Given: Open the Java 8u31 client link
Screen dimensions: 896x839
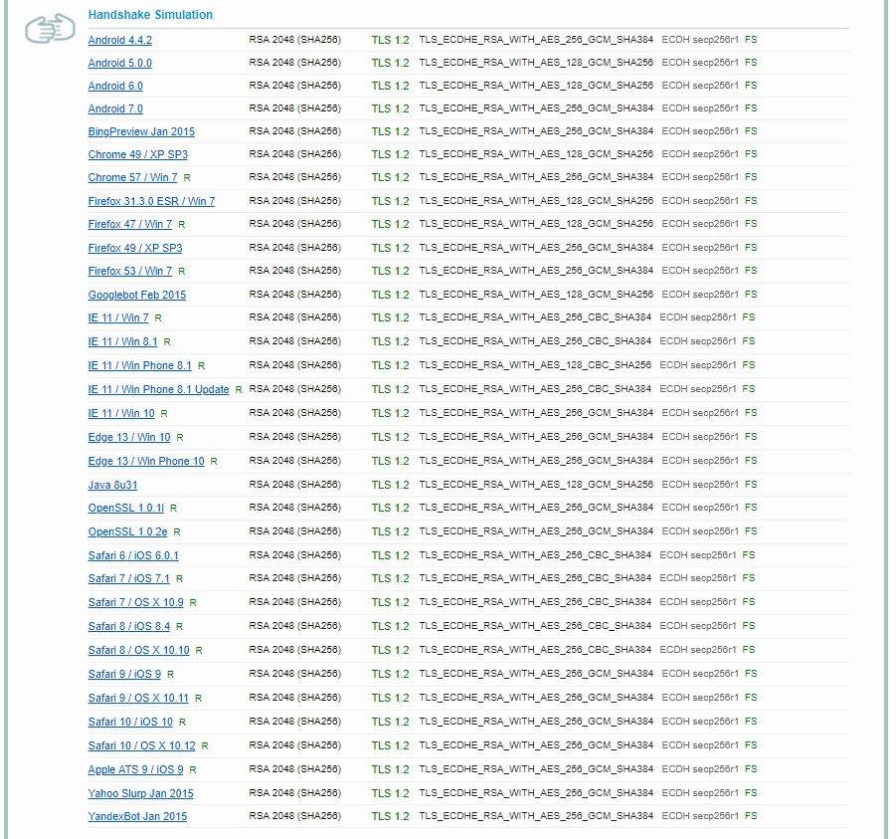Looking at the screenshot, I should (x=112, y=485).
